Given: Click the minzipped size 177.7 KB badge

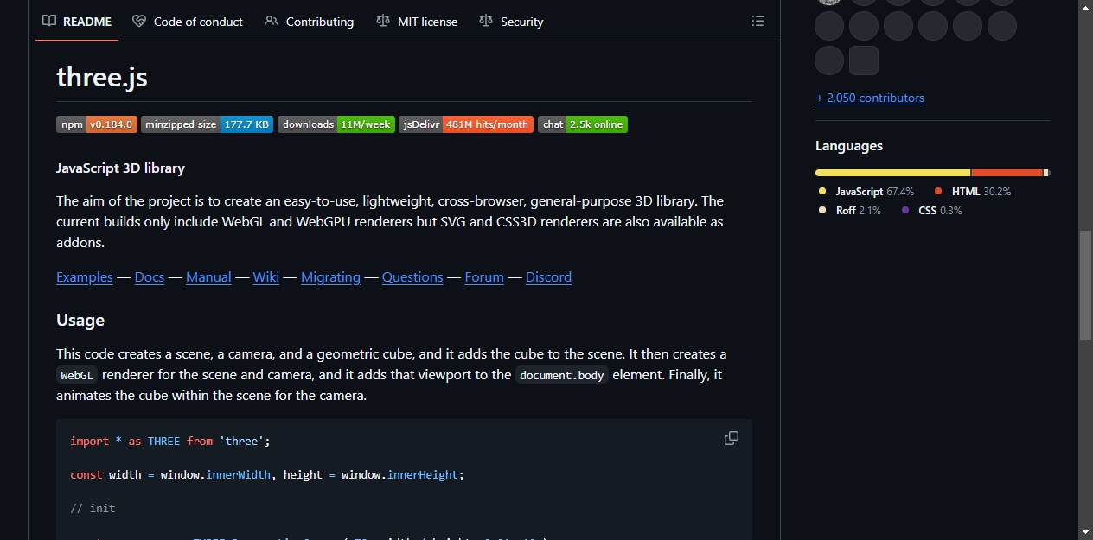Looking at the screenshot, I should [x=208, y=124].
